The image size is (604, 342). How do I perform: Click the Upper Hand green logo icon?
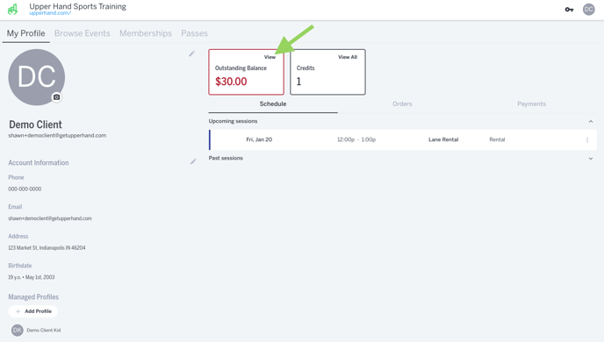(x=12, y=10)
